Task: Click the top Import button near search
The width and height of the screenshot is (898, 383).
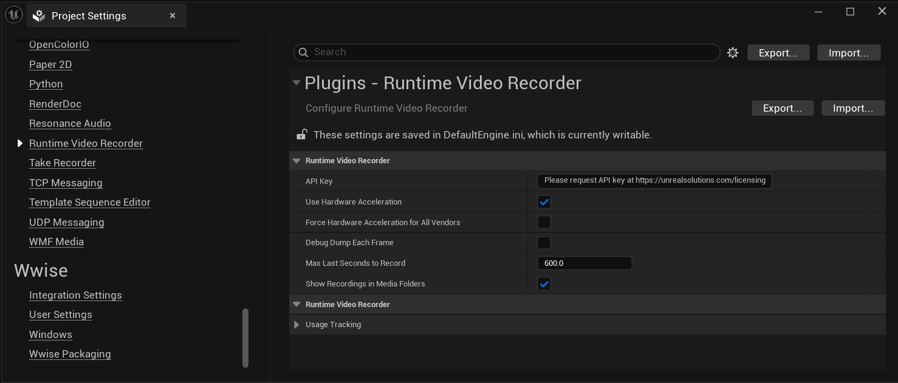Action: 849,53
